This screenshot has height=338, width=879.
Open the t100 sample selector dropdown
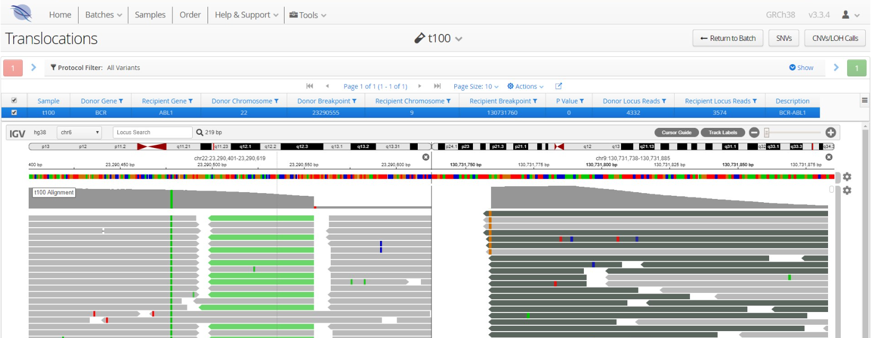[438, 38]
